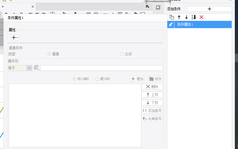This screenshot has width=238, height=149.
Task: Close the document tab with X
Action: pos(32,7)
